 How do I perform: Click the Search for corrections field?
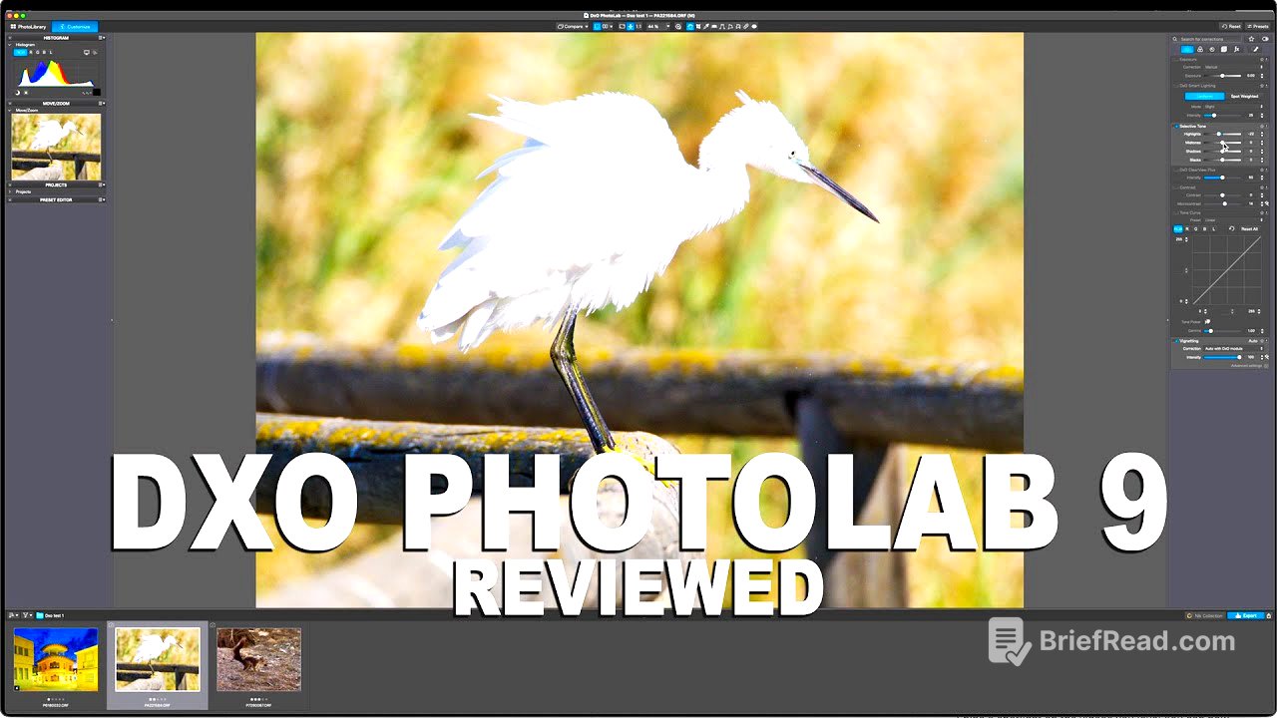click(1208, 39)
